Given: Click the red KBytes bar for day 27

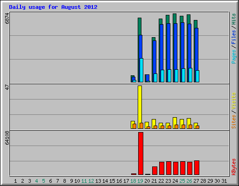Looking at the screenshot, I should [197, 168].
